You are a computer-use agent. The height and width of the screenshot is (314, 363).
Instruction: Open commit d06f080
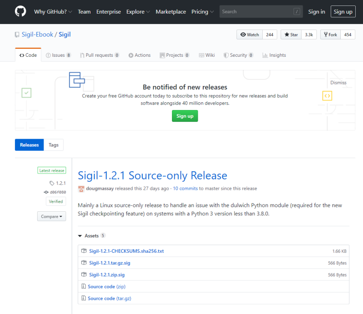58,192
